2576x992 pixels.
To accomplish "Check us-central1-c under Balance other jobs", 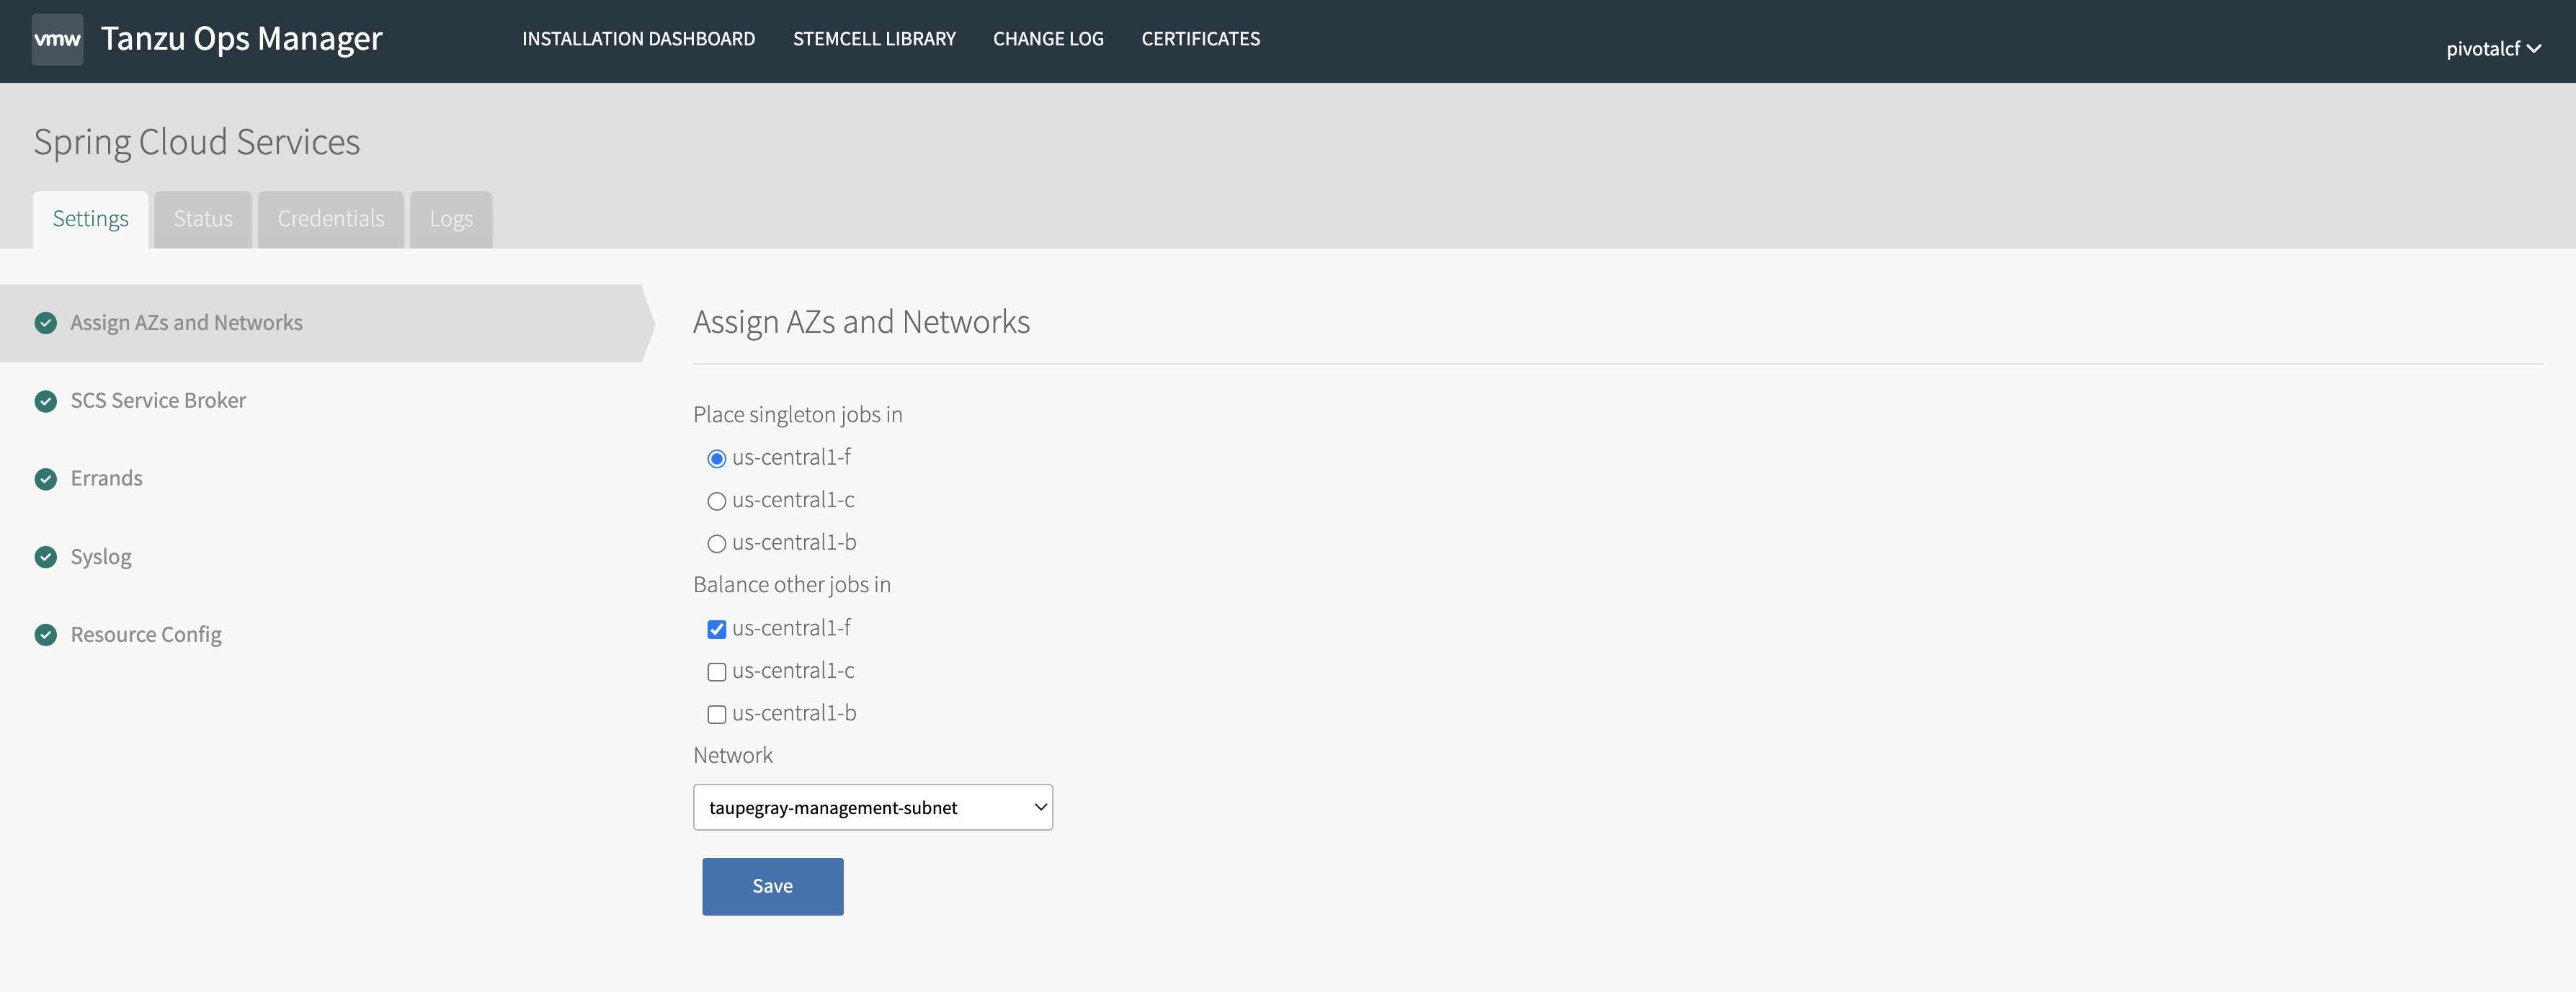I will point(716,672).
